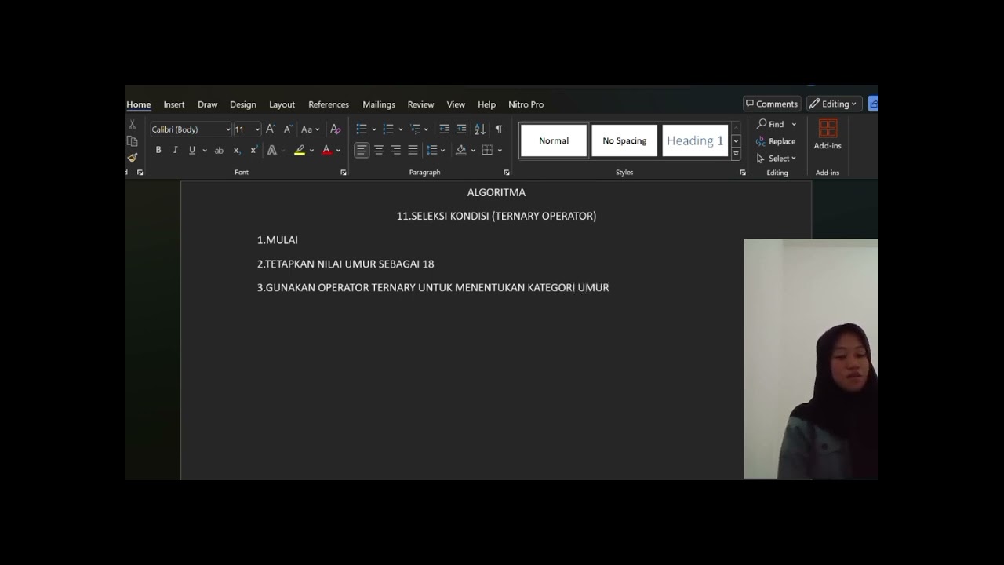1004x565 pixels.
Task: Expand the Styles gallery More arrow
Action: tap(736, 154)
